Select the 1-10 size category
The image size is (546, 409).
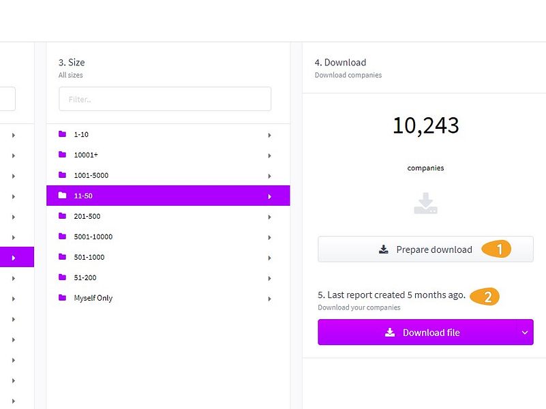click(x=168, y=134)
